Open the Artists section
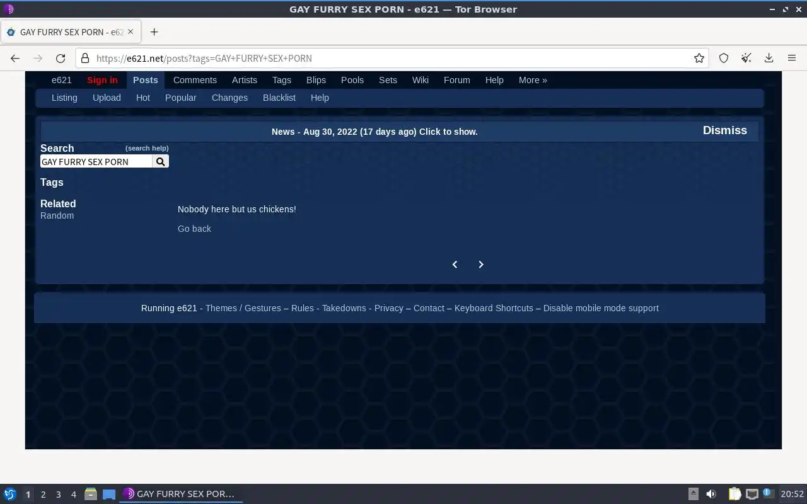 [x=245, y=80]
